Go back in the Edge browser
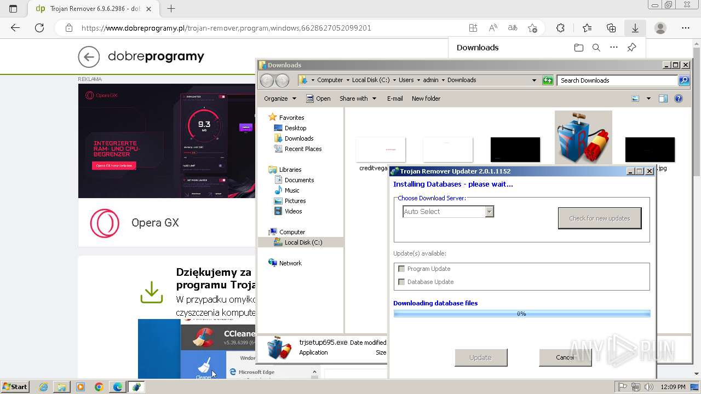701x394 pixels. [x=15, y=28]
